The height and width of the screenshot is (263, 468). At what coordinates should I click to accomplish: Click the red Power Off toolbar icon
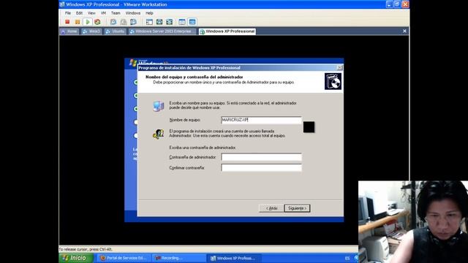coord(67,22)
